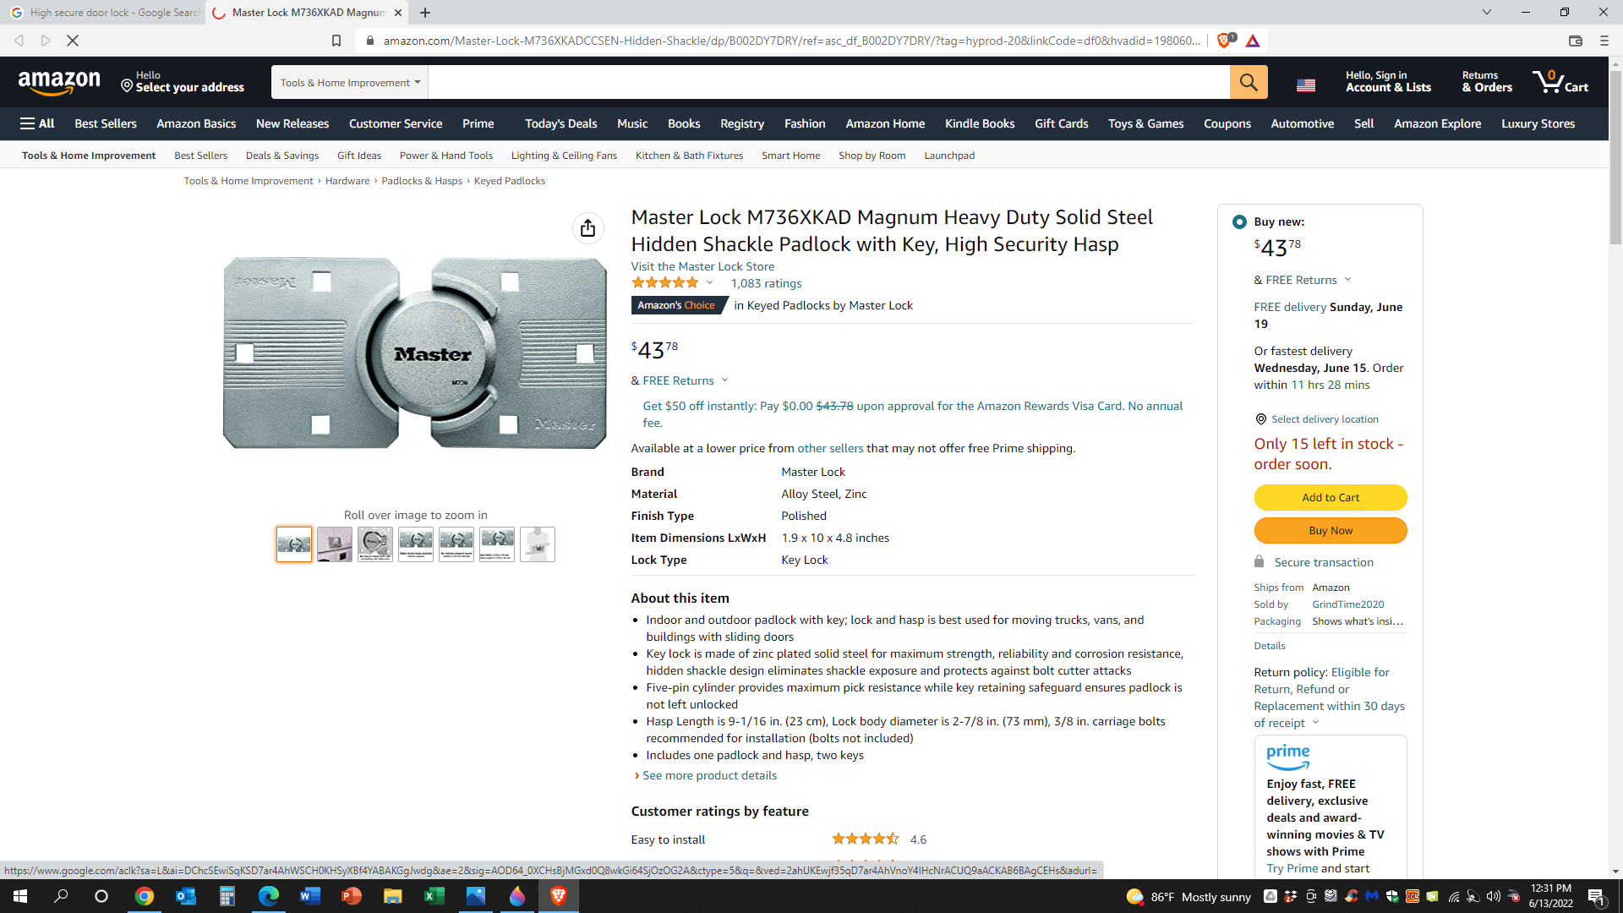Image resolution: width=1623 pixels, height=913 pixels.
Task: Open the All hamburger menu
Action: 37,123
